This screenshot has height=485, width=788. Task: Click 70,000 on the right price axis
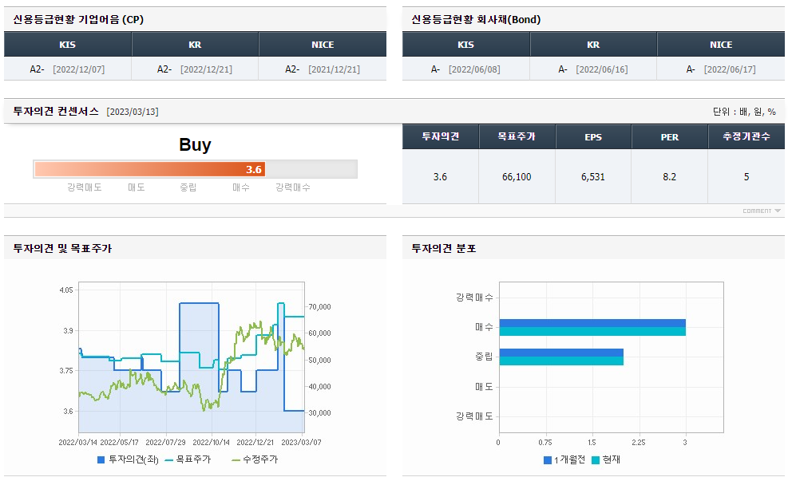[x=319, y=307]
